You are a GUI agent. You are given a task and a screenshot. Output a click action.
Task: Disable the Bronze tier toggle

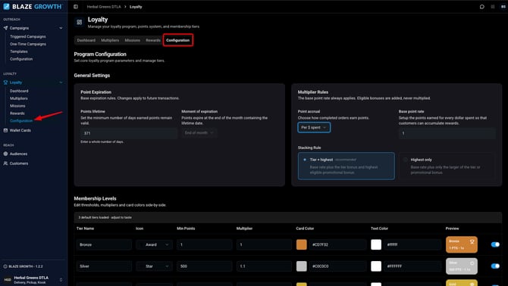pyautogui.click(x=495, y=244)
